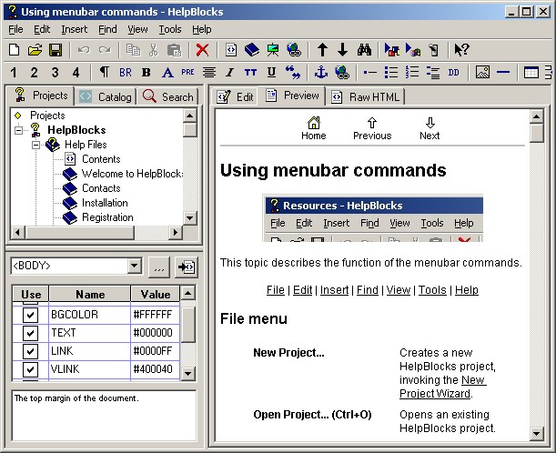
Task: Insert table with the table icon
Action: (531, 72)
